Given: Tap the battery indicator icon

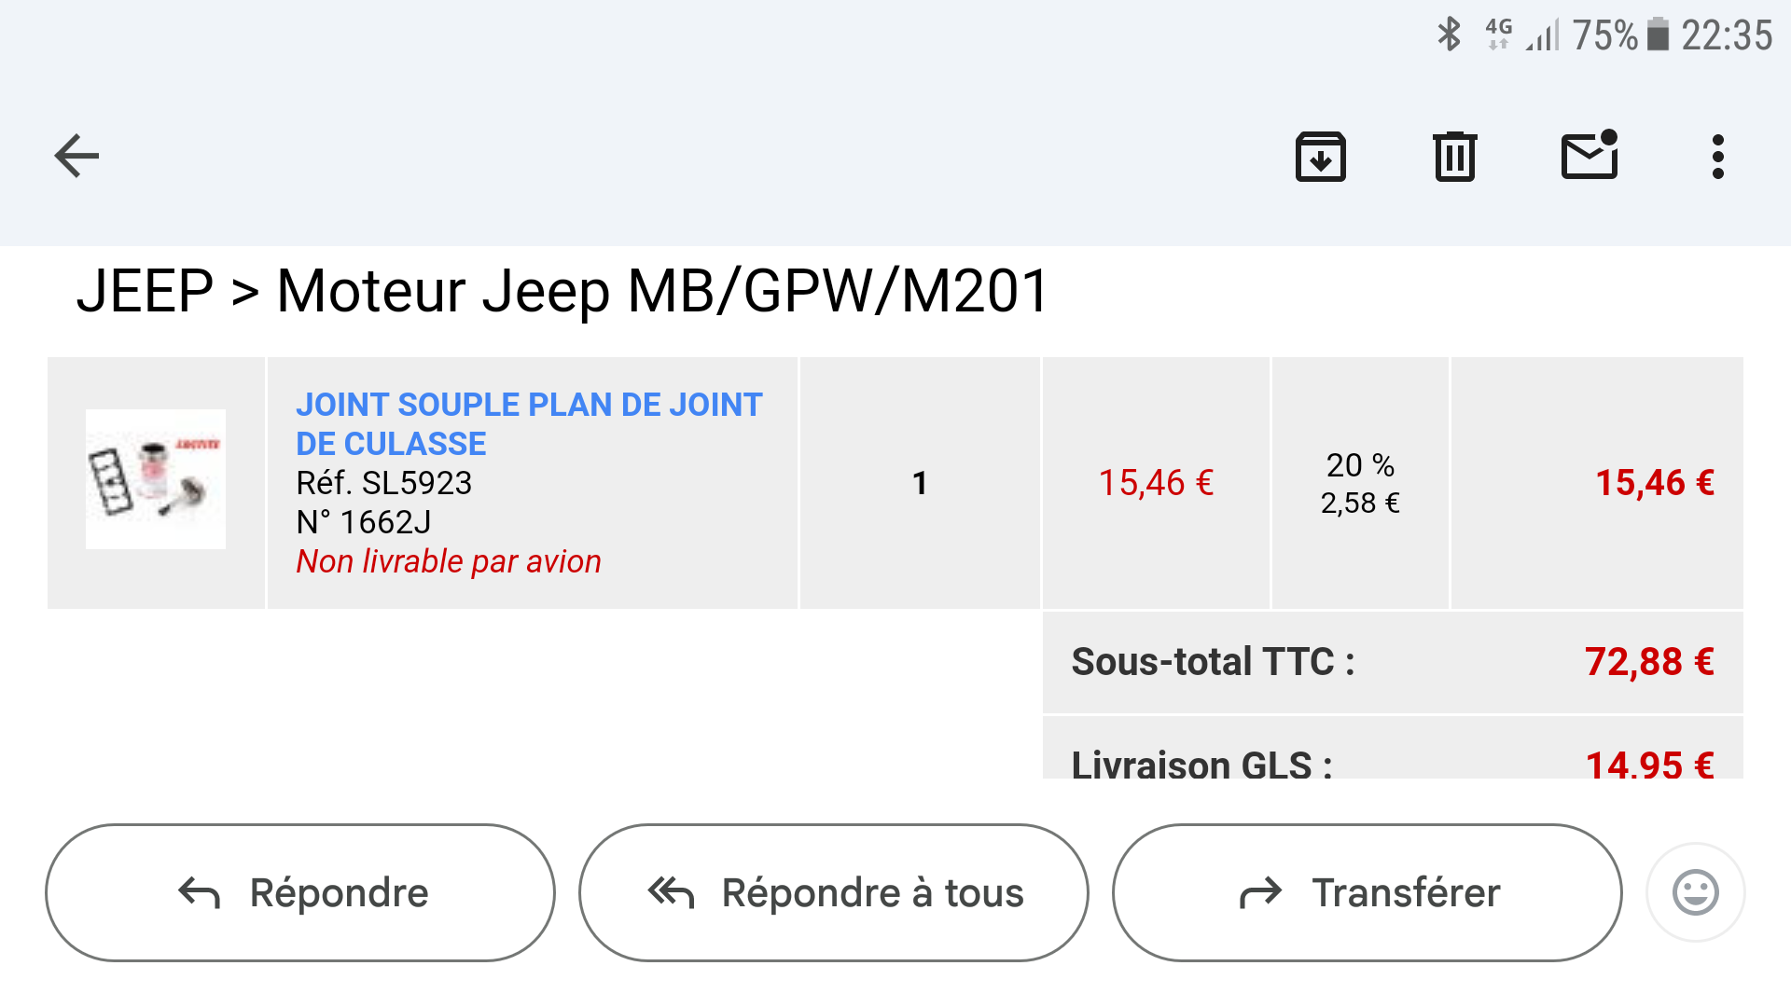Looking at the screenshot, I should click(1658, 35).
